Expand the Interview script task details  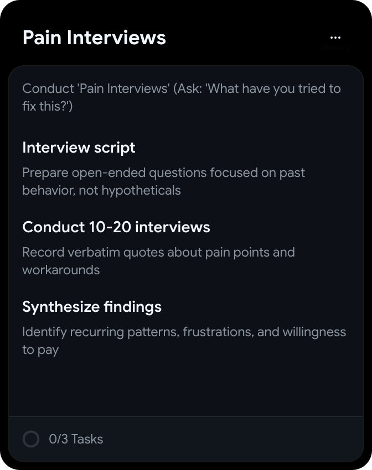(79, 148)
